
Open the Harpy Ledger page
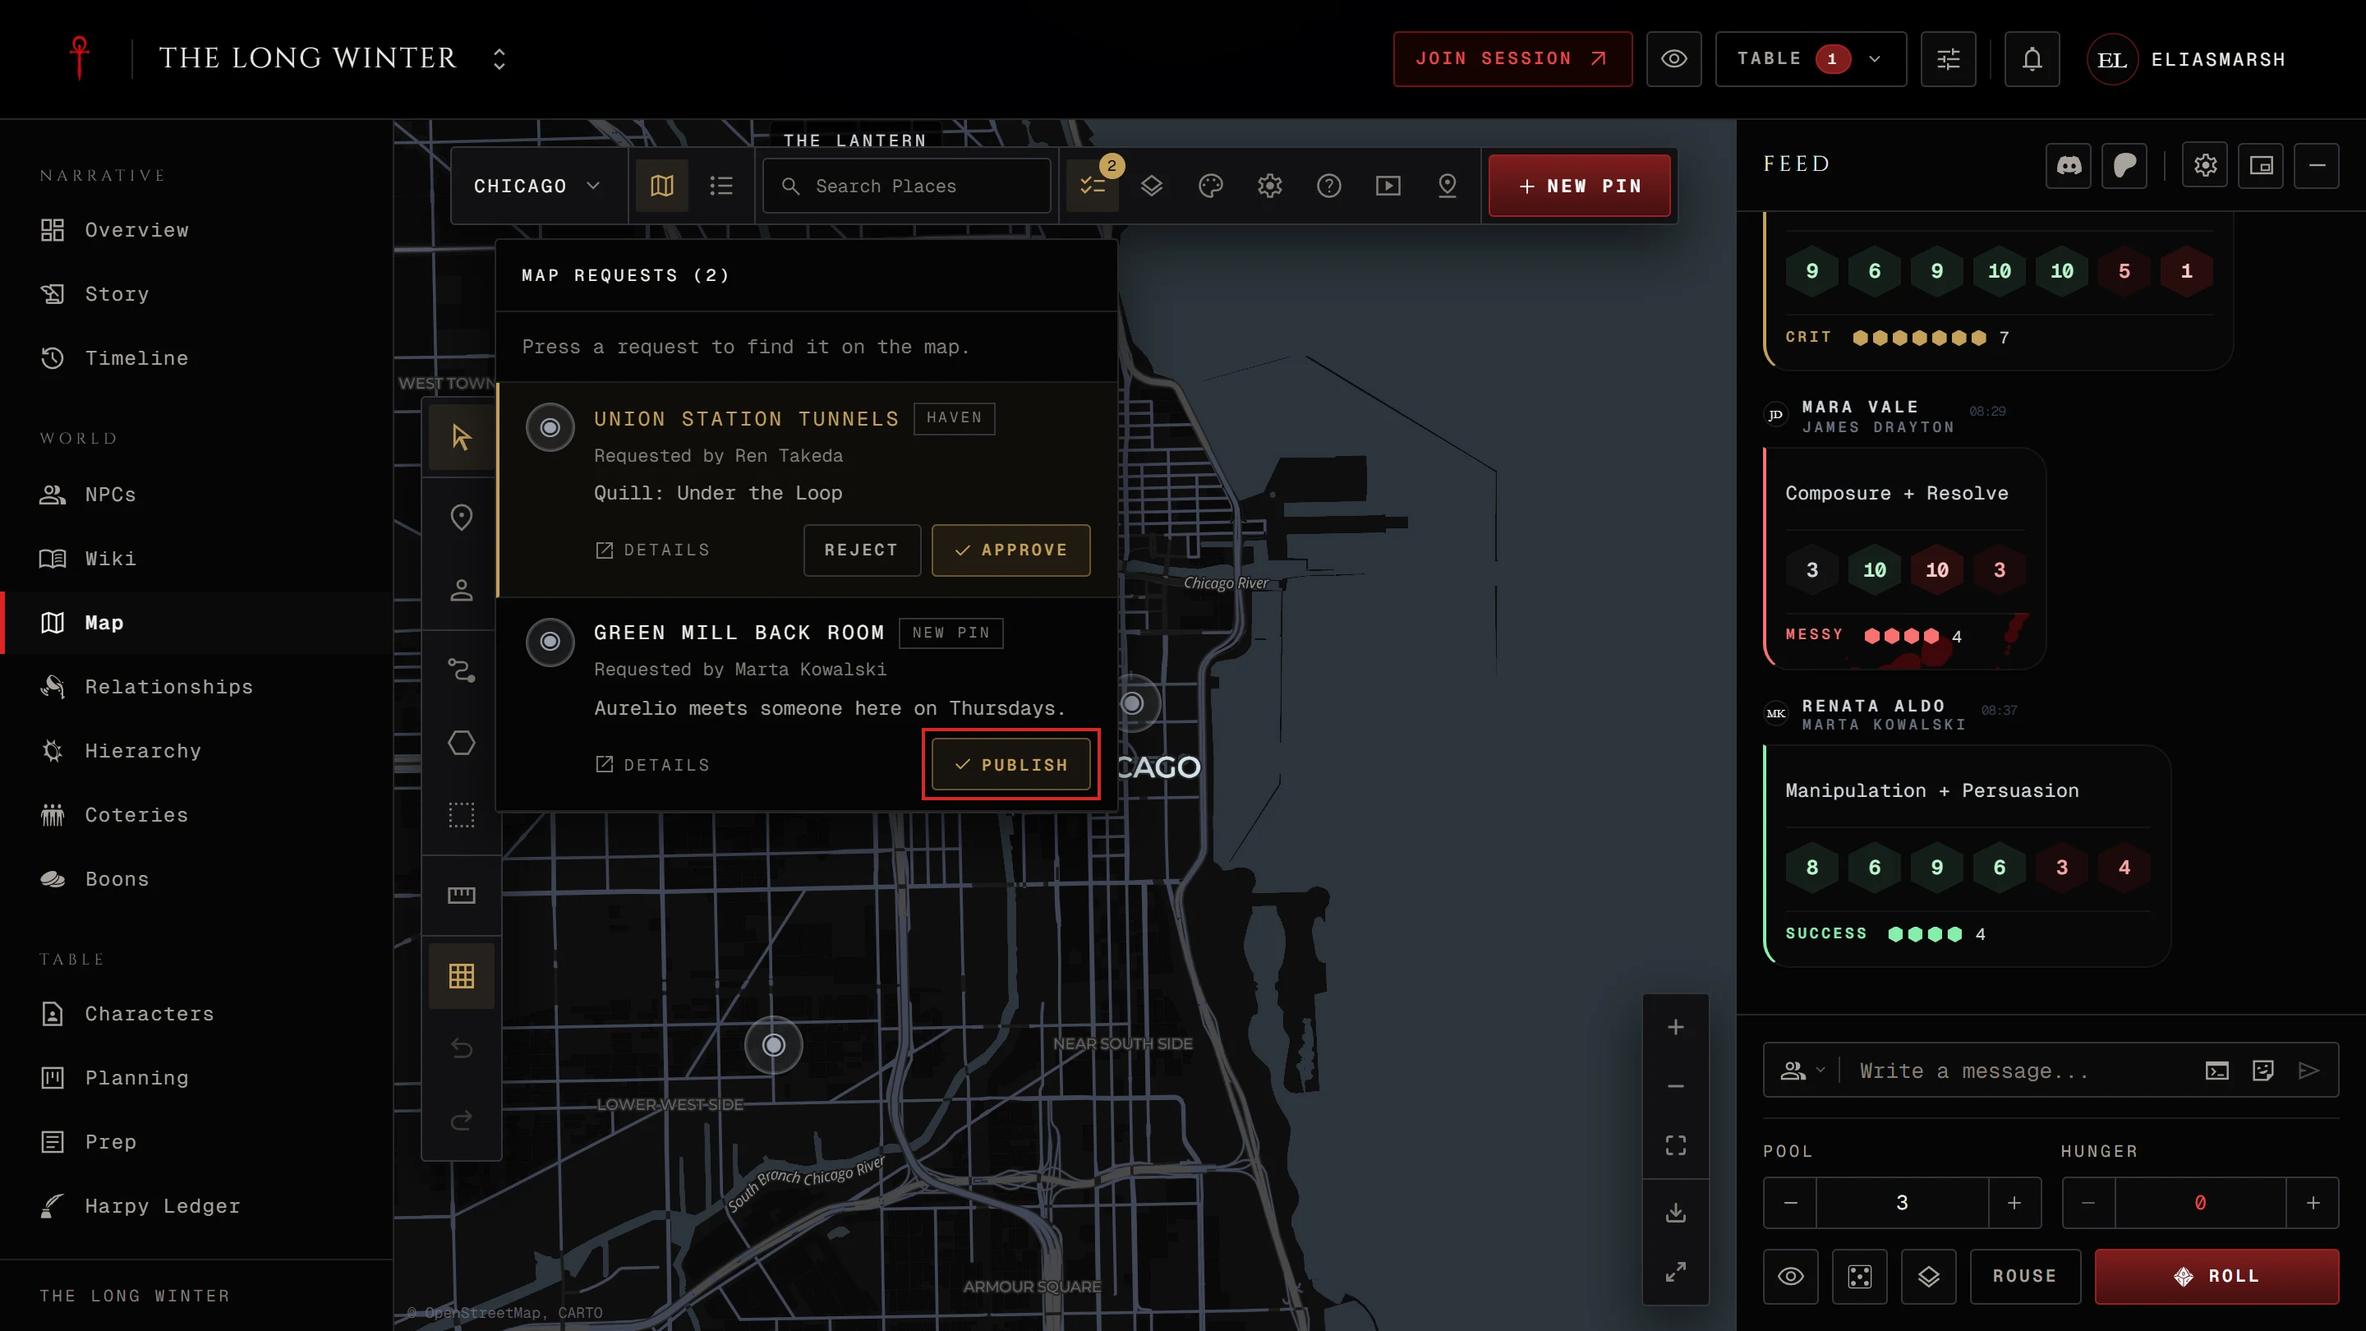pyautogui.click(x=196, y=1205)
